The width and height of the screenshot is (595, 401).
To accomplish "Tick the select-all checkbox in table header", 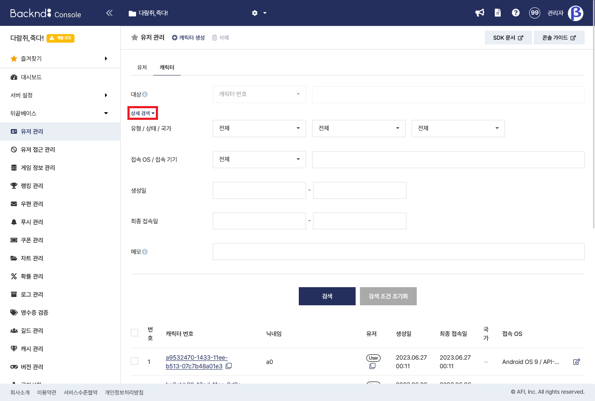I will point(135,332).
